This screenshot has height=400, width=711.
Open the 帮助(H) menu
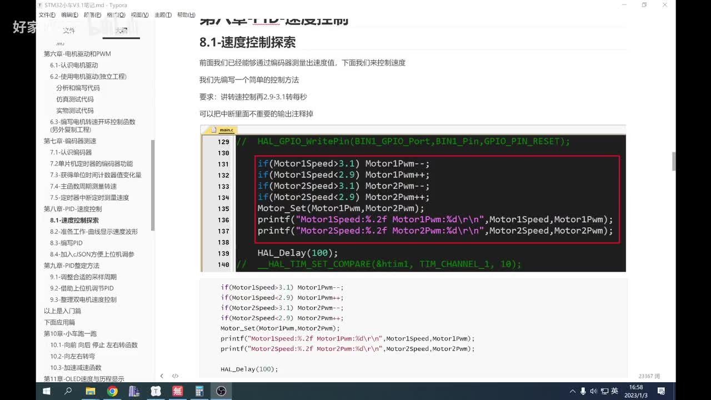pos(186,15)
